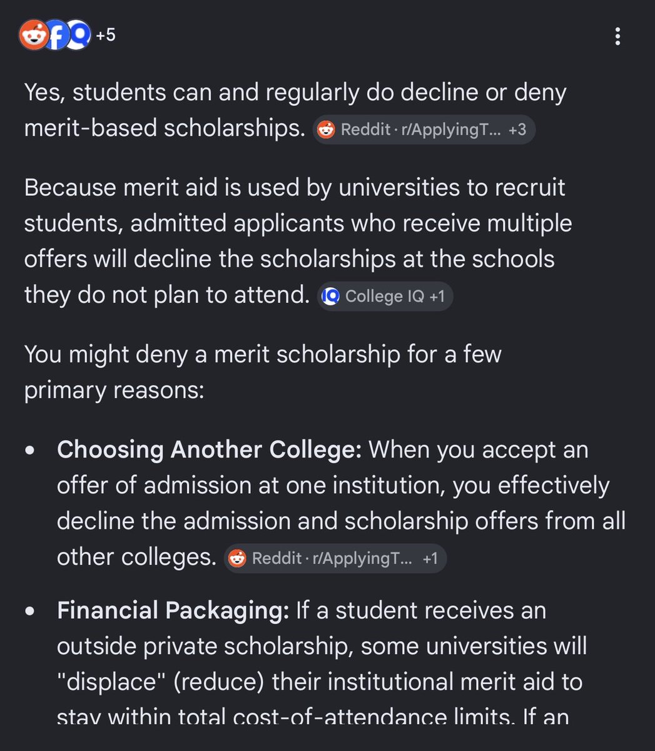Click the "Financial Packaging:" bold heading
The image size is (655, 751).
(173, 611)
